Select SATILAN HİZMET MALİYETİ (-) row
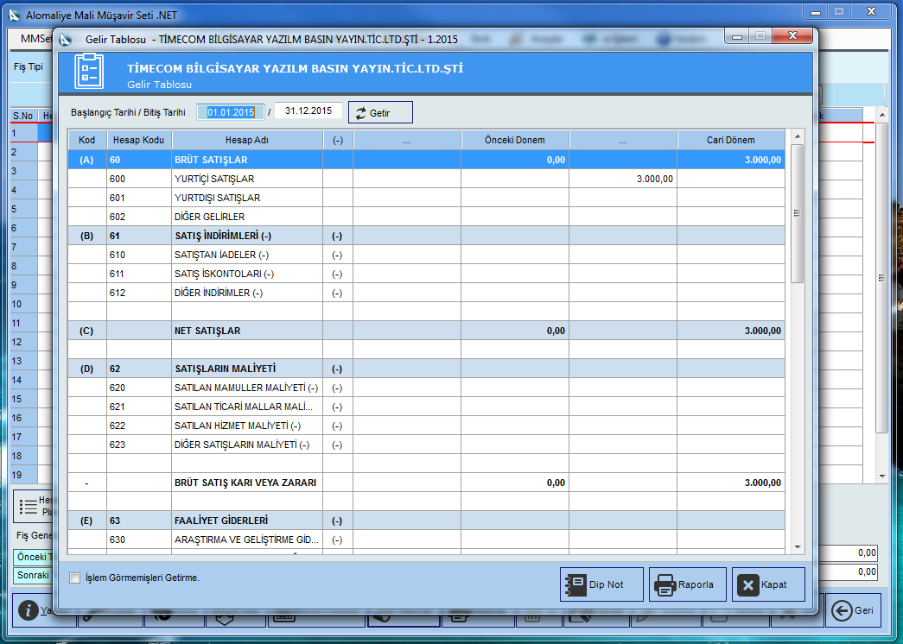Image resolution: width=903 pixels, height=644 pixels. [426, 426]
